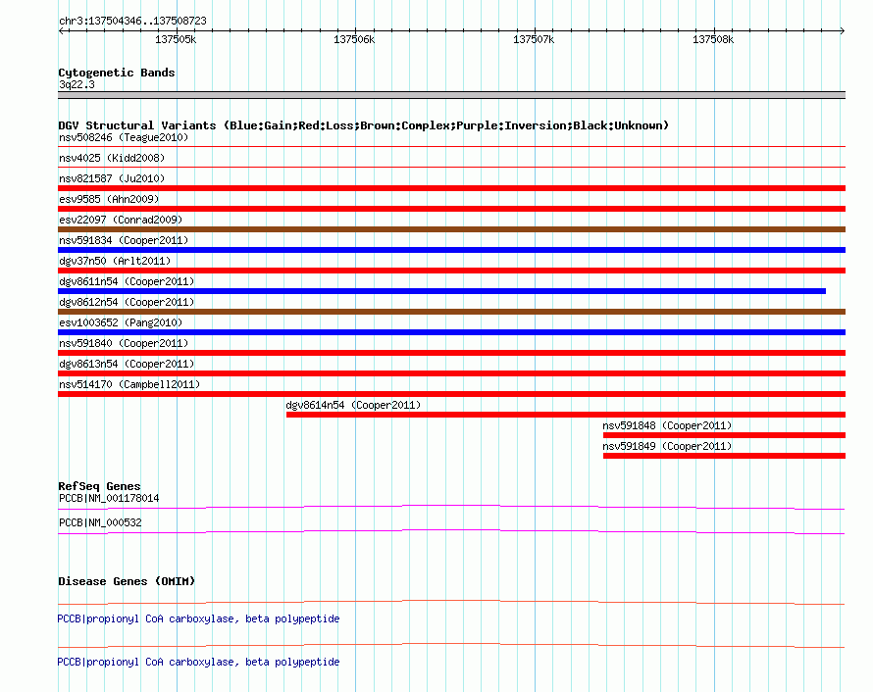Open variant dgv8614n54 (Cooper2011) label
This screenshot has width=873, height=692.
coord(353,405)
